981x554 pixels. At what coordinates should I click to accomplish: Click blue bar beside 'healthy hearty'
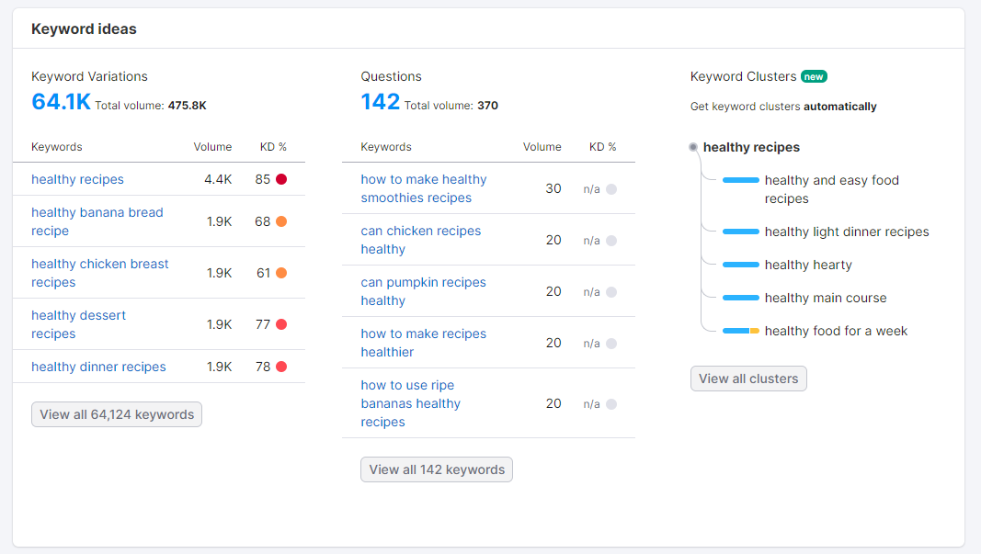(x=741, y=265)
